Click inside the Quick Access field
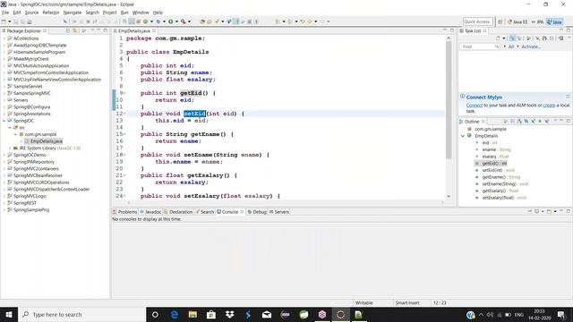 pos(477,21)
